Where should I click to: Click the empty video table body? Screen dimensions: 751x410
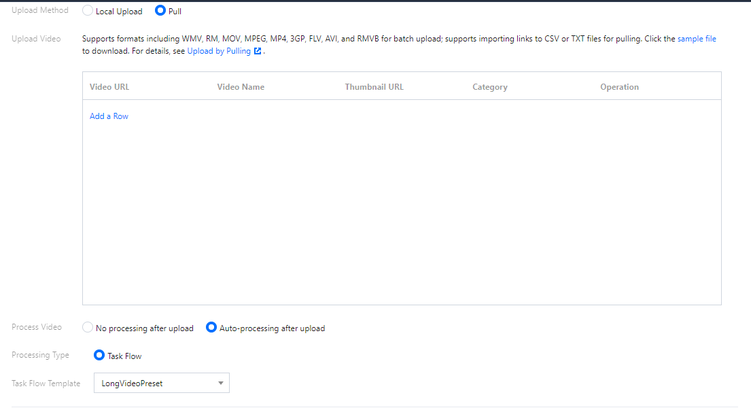click(401, 218)
